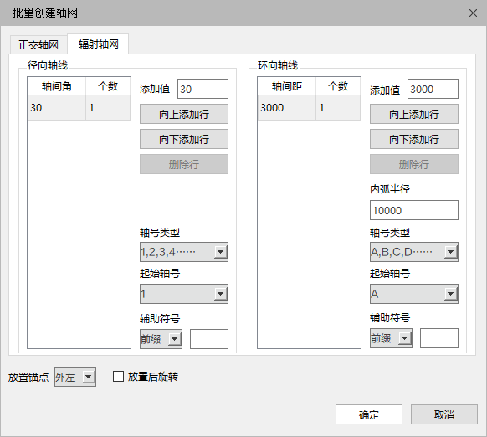Screen dimensions: 487x437
Task: Expand radial 轴号类型 dropdown with 1,2,3,4
Action: pos(184,252)
